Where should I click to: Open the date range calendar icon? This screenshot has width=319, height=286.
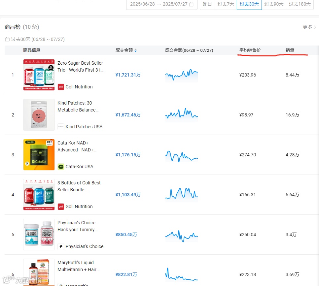[191, 4]
